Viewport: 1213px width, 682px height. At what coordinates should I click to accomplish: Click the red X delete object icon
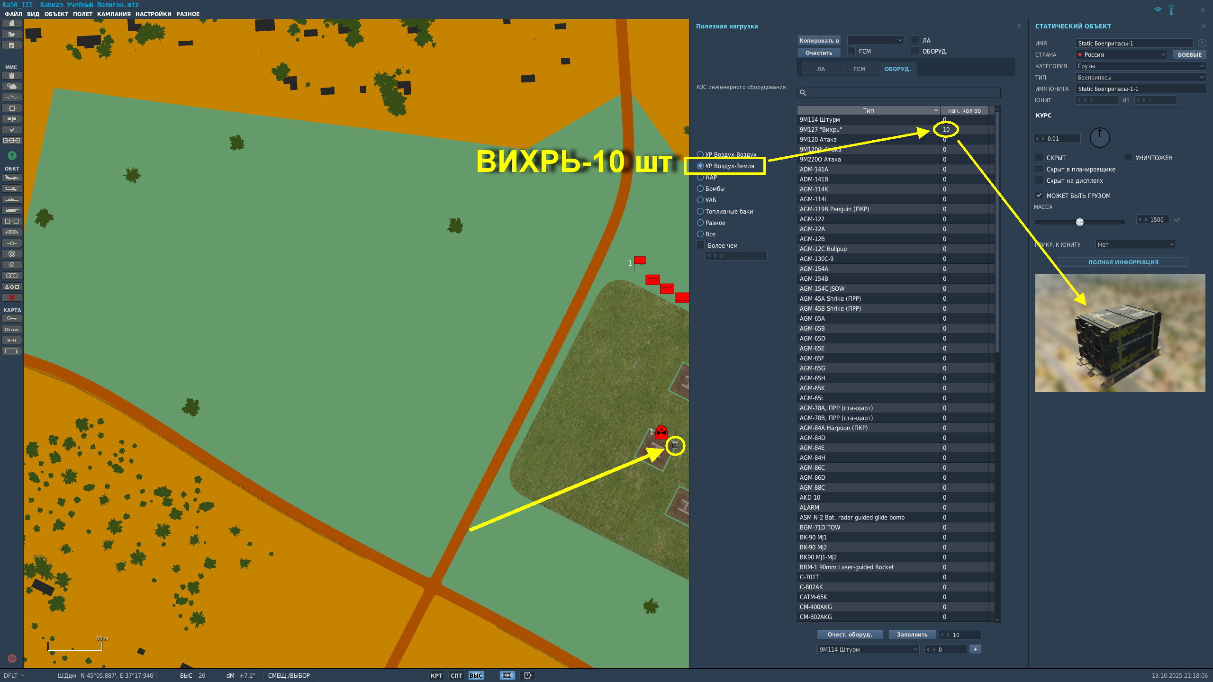click(12, 297)
